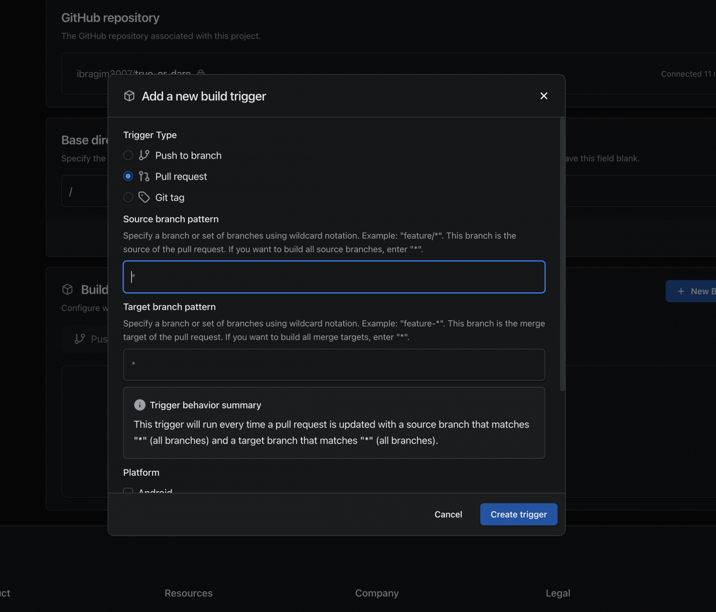Cancel the new build trigger dialog
This screenshot has width=716, height=612.
[448, 515]
